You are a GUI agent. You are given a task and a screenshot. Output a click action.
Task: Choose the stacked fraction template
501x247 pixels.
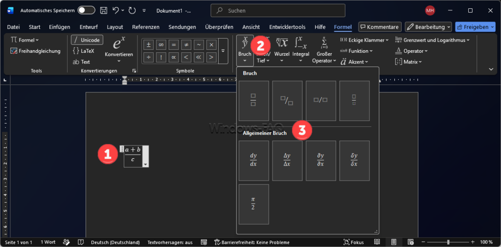[x=254, y=101]
